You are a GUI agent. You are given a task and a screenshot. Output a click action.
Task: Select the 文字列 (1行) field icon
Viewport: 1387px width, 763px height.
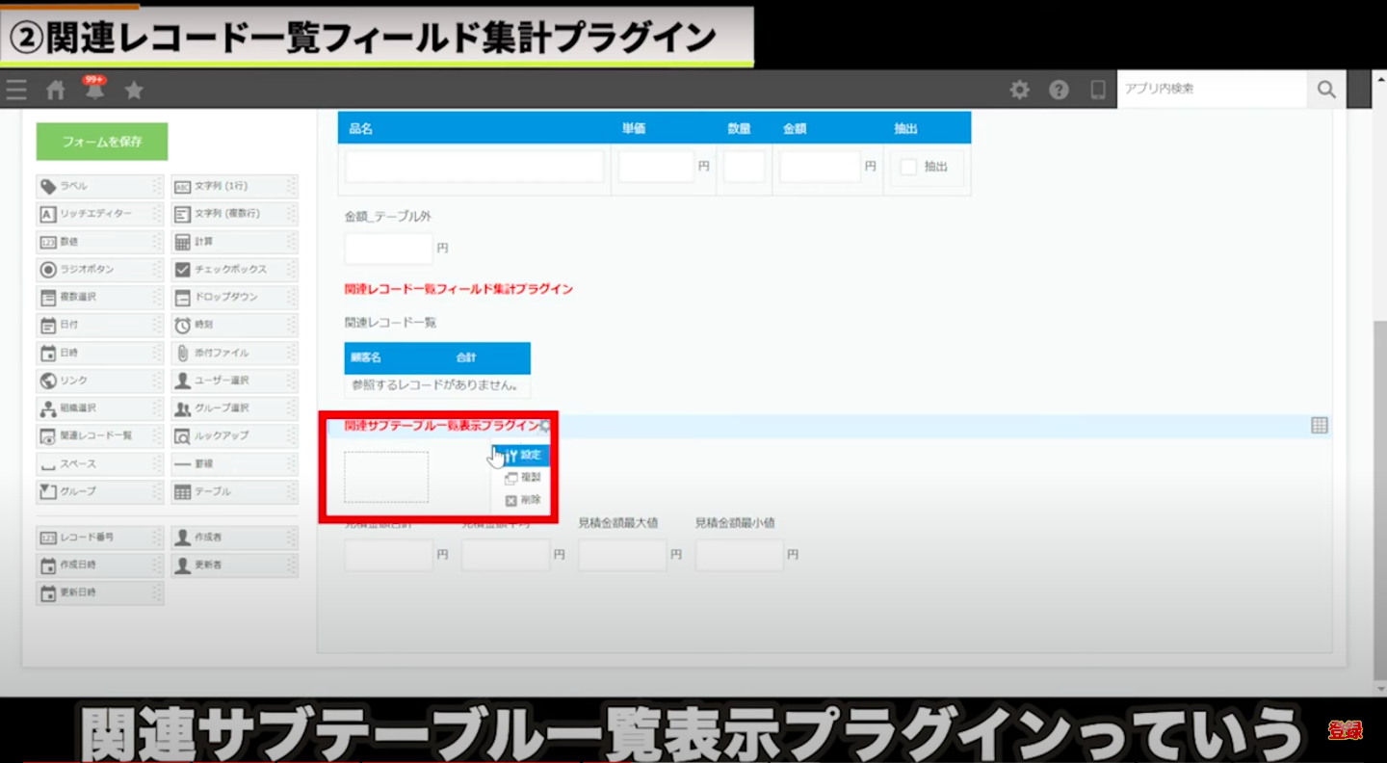coord(182,186)
